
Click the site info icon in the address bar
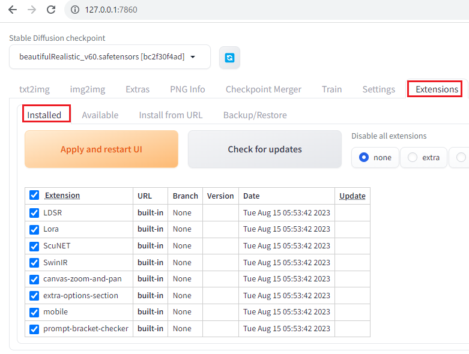[75, 10]
